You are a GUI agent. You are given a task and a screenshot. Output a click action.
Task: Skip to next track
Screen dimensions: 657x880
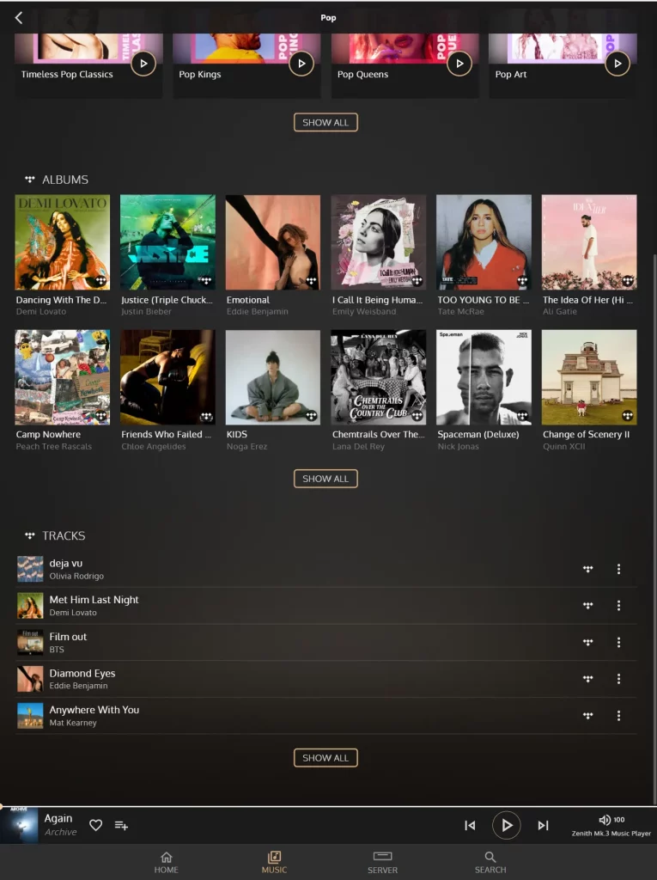click(x=543, y=825)
